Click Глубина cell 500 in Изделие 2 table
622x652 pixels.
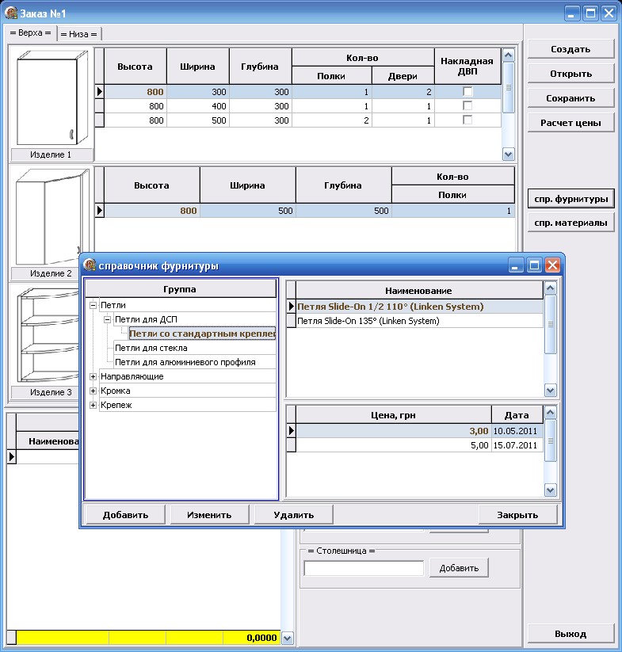click(x=343, y=211)
